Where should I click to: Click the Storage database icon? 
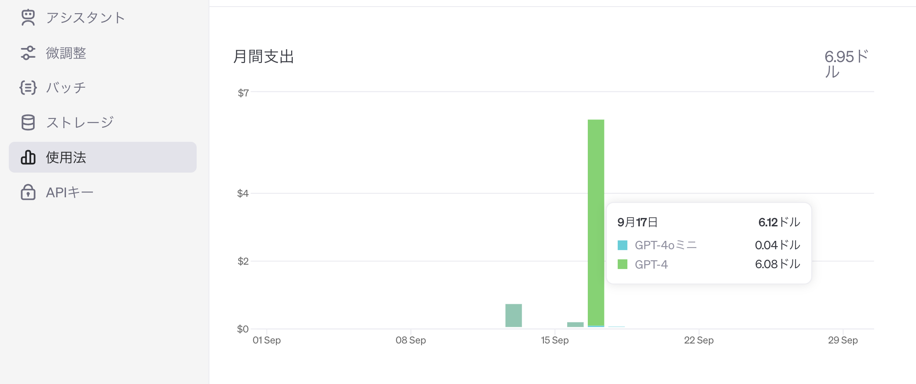(x=28, y=122)
